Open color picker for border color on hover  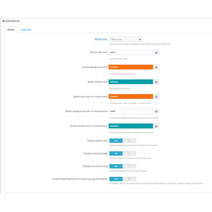(156, 126)
